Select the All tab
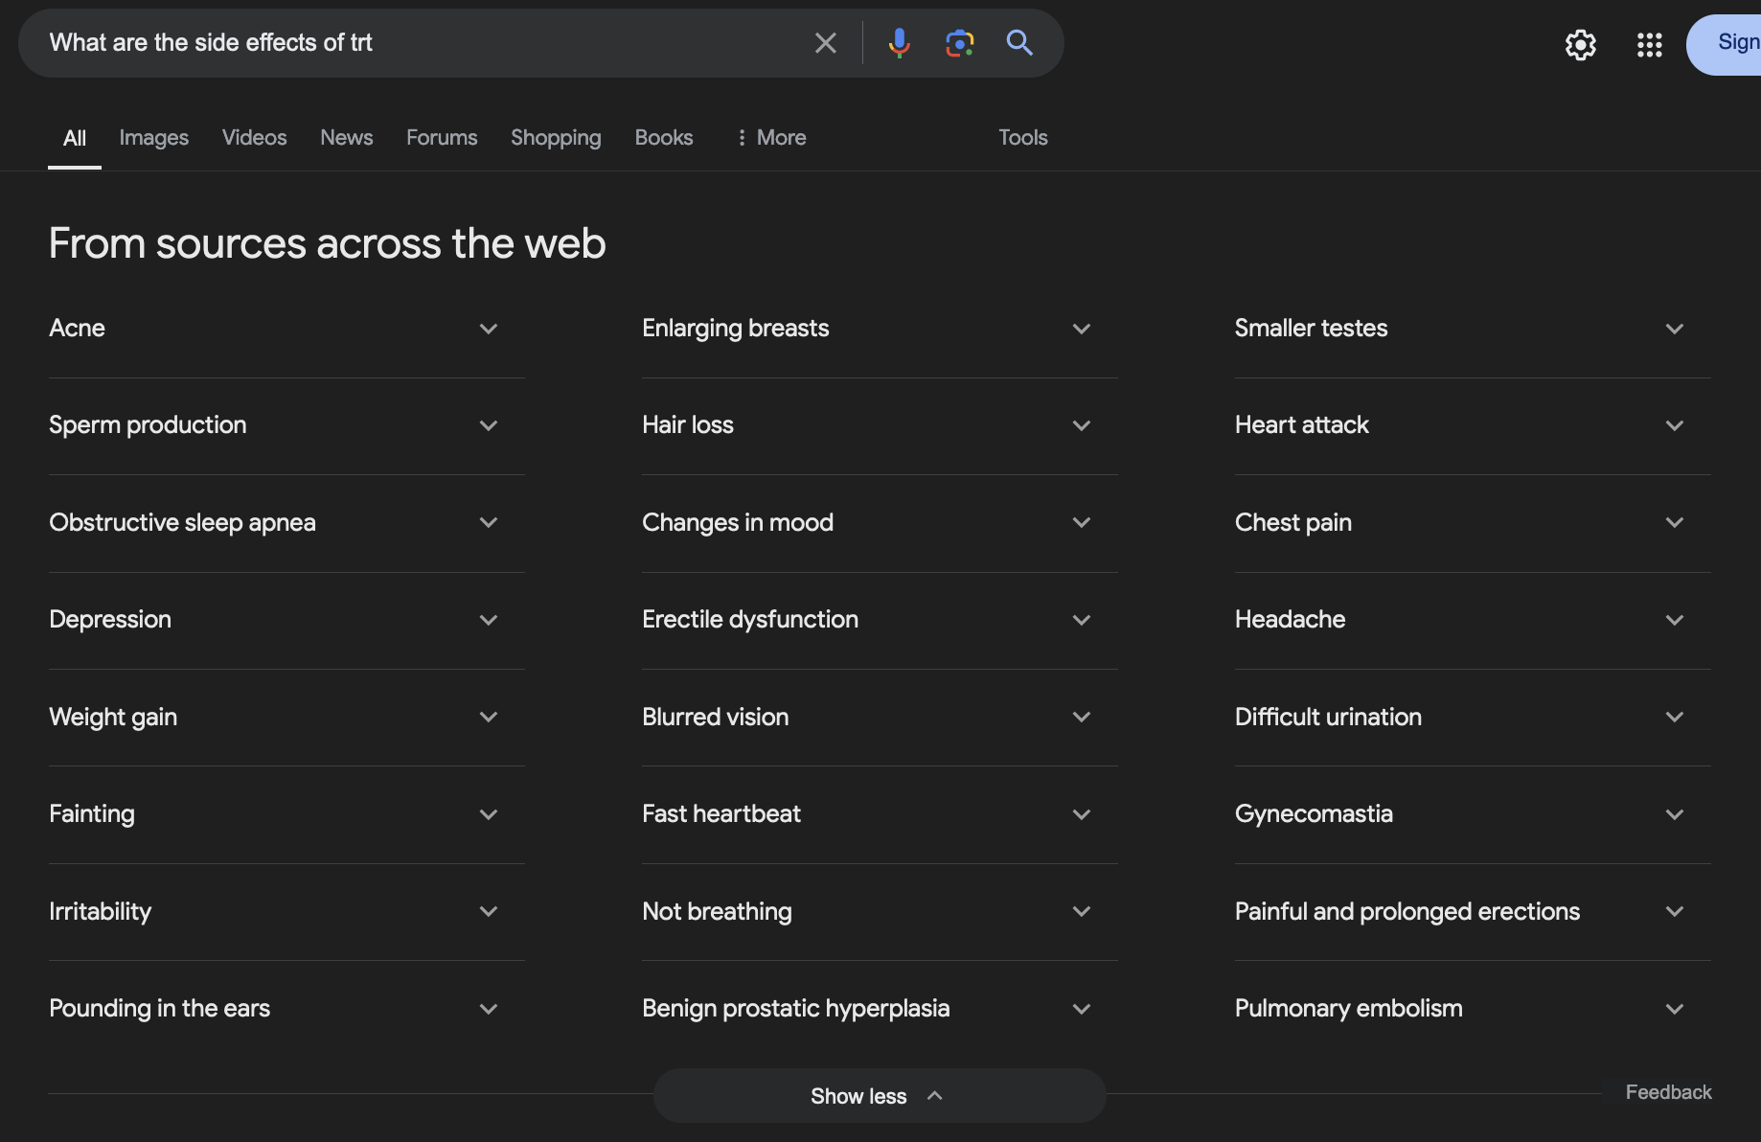Viewport: 1761px width, 1142px height. 75,138
